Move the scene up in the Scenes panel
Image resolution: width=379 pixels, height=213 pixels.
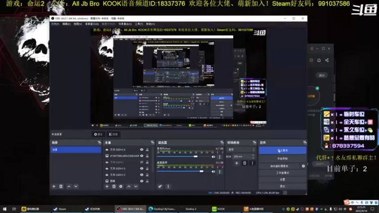69,186
